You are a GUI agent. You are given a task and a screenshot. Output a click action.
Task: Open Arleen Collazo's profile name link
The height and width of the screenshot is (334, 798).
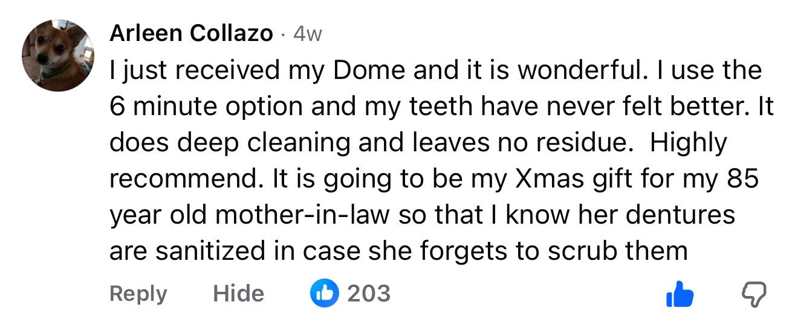(191, 34)
